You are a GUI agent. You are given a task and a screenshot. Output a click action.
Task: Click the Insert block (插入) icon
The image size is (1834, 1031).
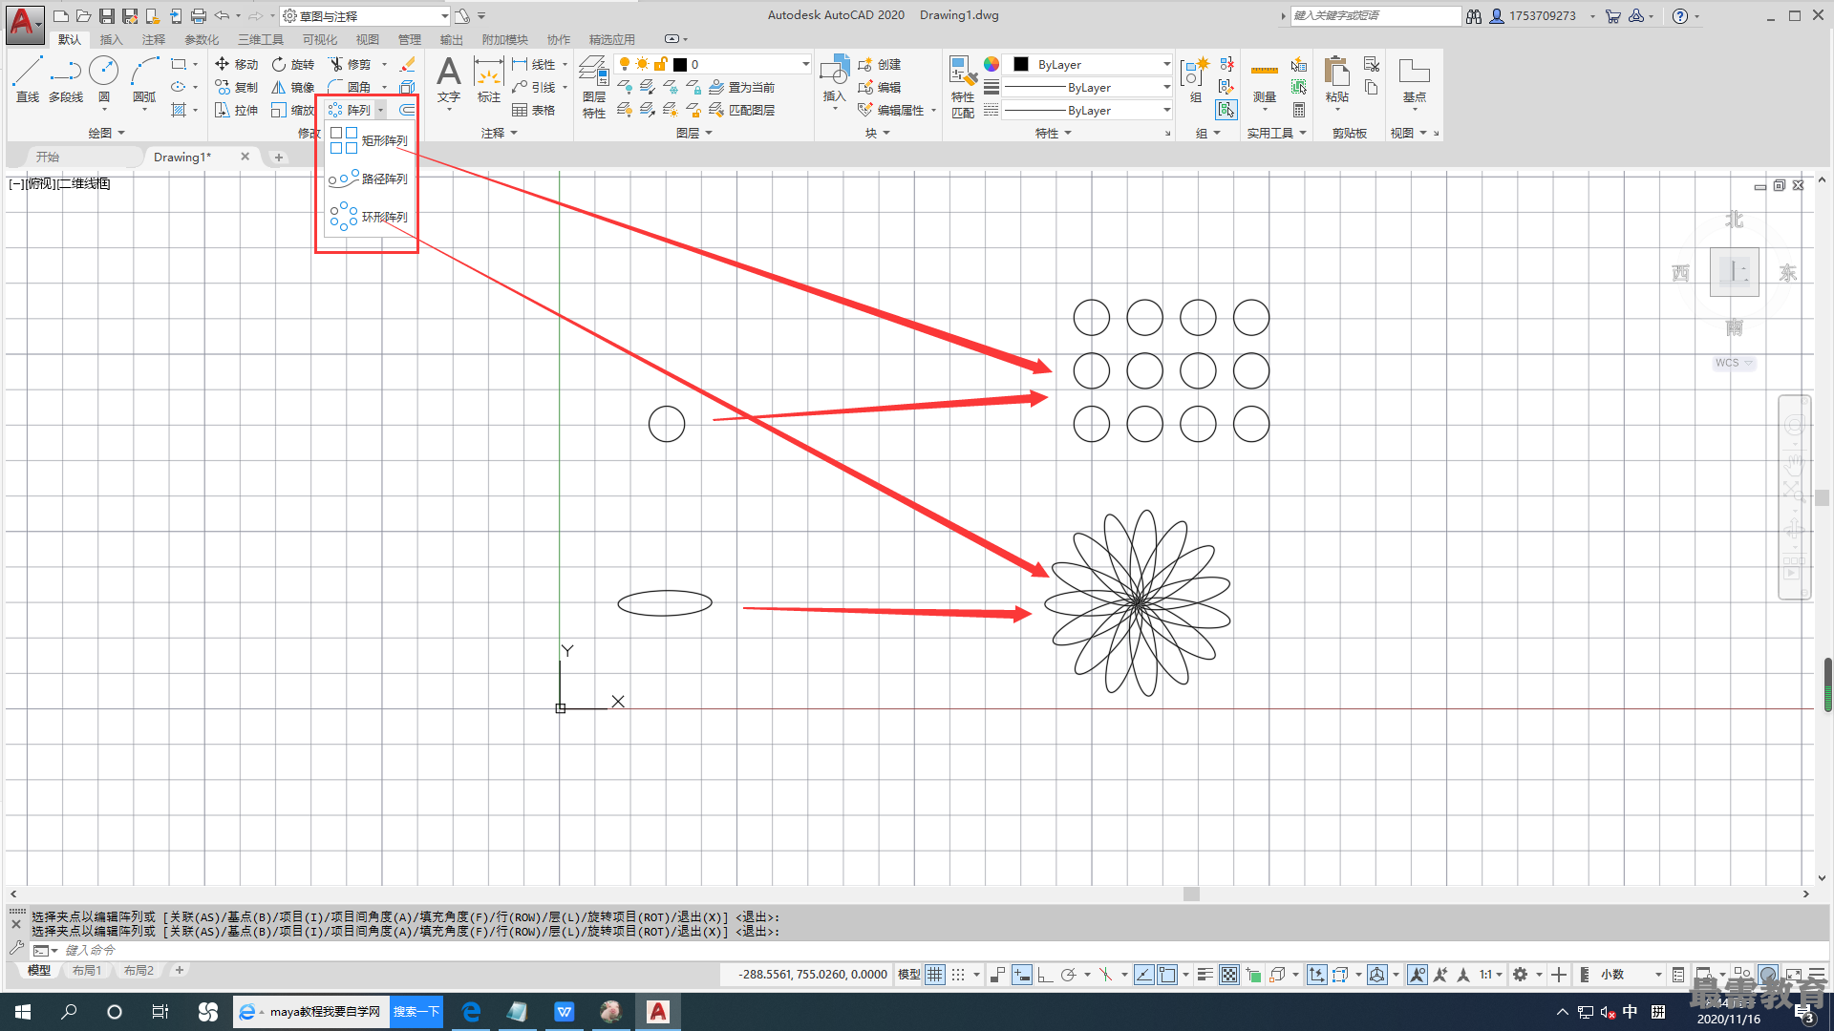[835, 79]
